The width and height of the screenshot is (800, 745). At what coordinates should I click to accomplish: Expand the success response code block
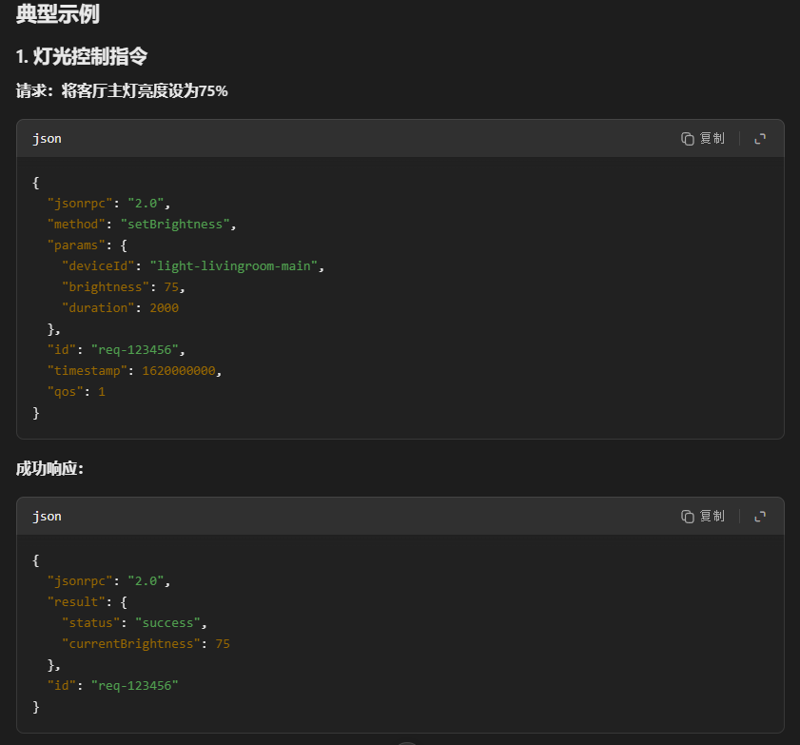pyautogui.click(x=760, y=517)
